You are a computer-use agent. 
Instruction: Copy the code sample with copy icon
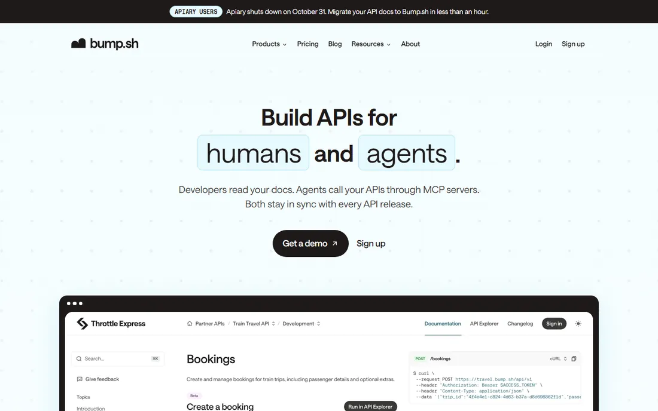pos(574,358)
